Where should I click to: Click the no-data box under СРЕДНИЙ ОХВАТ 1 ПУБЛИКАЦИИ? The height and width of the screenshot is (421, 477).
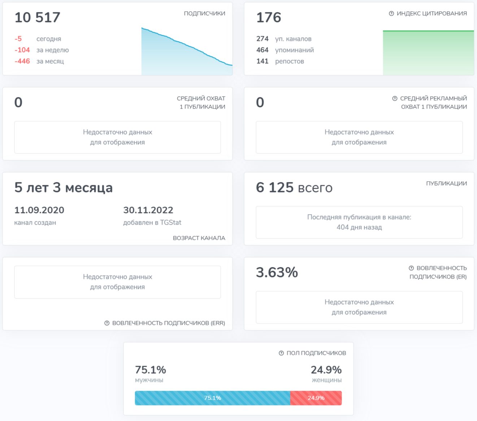117,137
